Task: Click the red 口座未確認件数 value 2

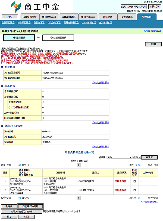Action: pos(43,118)
